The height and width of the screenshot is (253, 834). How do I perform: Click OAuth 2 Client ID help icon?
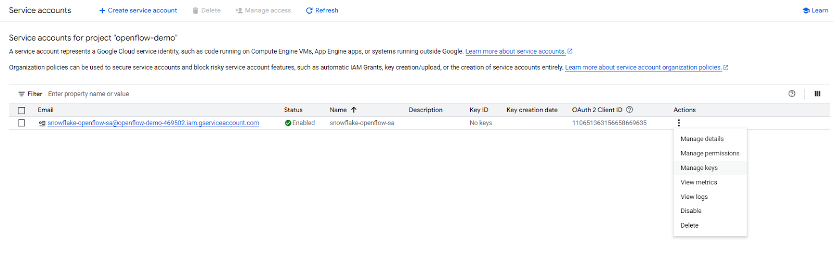tap(630, 110)
